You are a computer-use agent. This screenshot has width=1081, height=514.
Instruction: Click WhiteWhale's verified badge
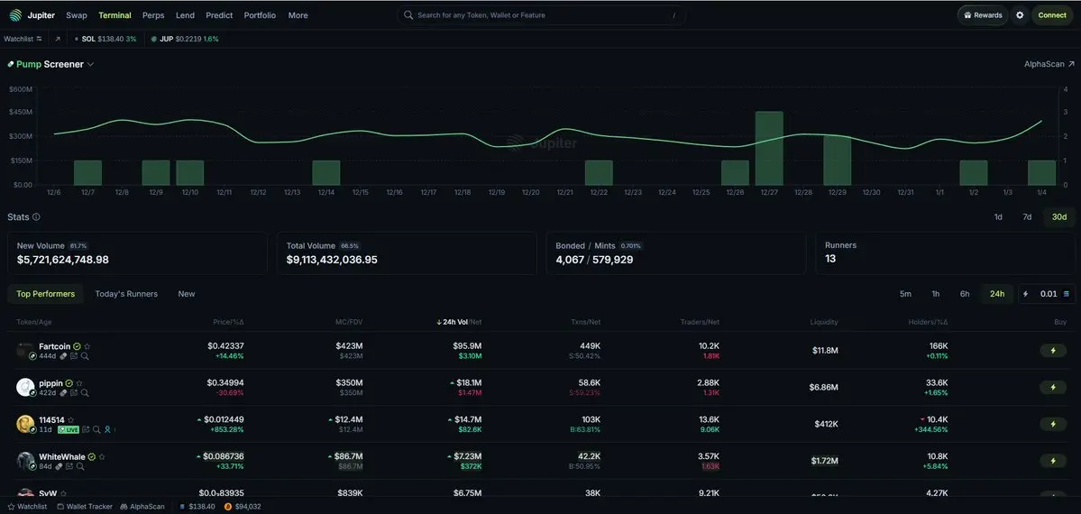(x=92, y=456)
